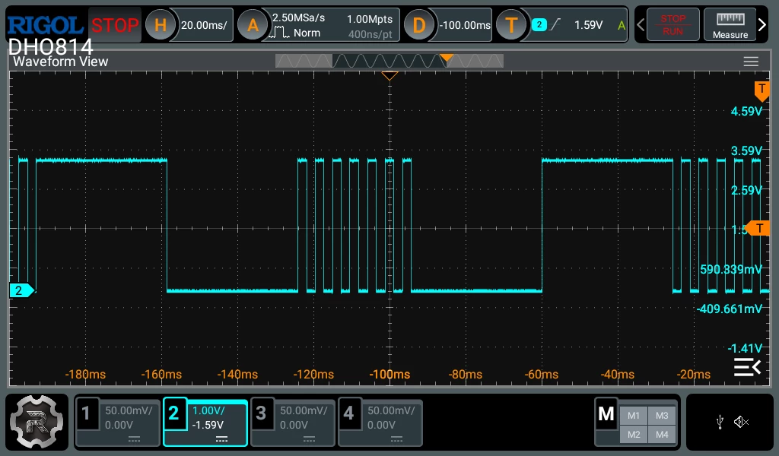
Task: Click the horizontal trigger position triangle marker
Action: pos(389,76)
